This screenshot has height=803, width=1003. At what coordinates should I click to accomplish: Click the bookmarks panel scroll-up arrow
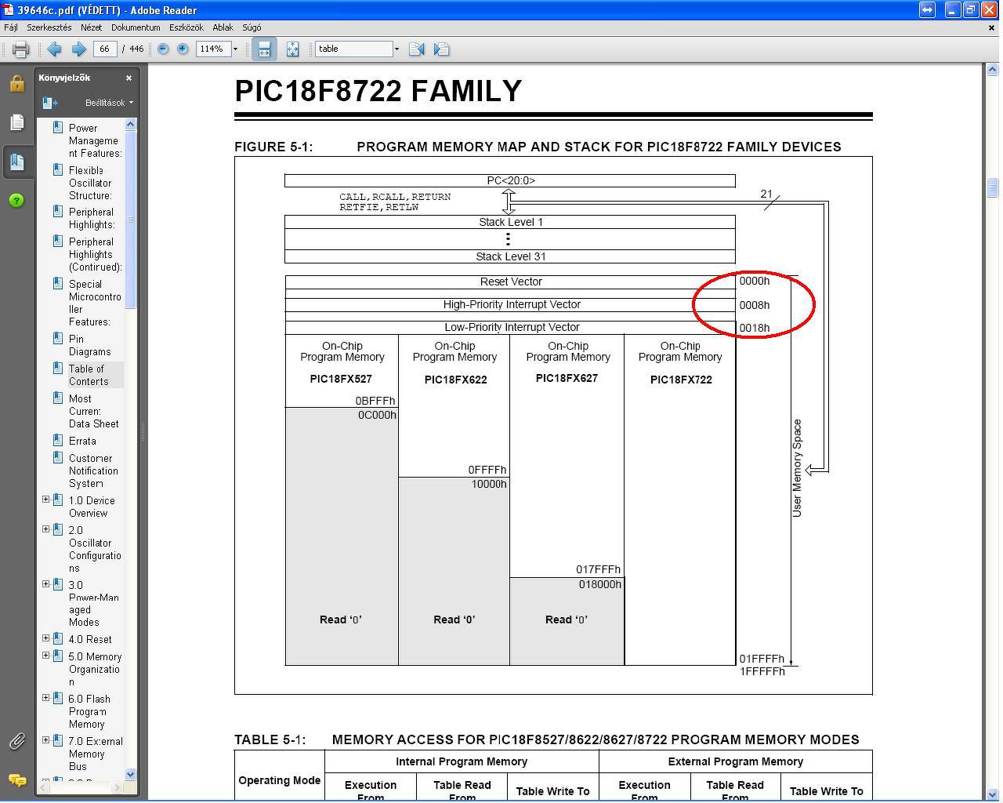click(130, 125)
